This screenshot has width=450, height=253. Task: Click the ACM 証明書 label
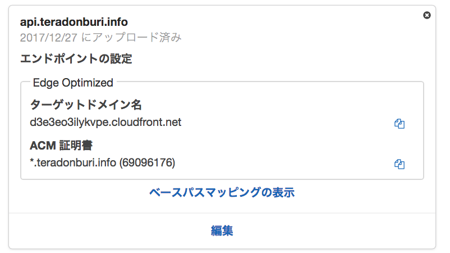(61, 146)
